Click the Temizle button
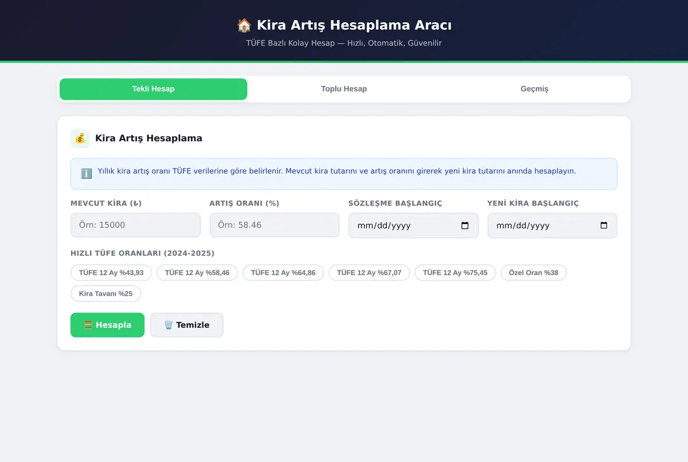 (187, 325)
